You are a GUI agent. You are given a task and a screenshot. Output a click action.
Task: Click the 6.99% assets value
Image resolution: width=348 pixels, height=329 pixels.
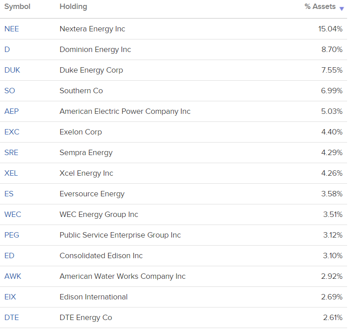coord(332,91)
